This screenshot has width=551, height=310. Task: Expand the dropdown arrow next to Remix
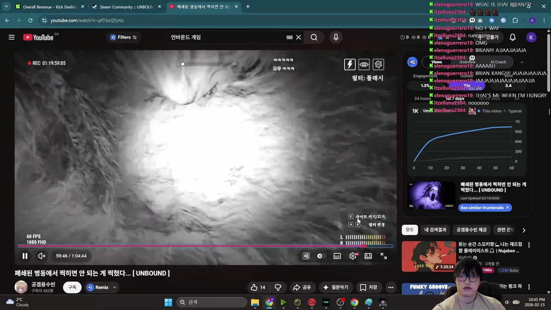[115, 287]
